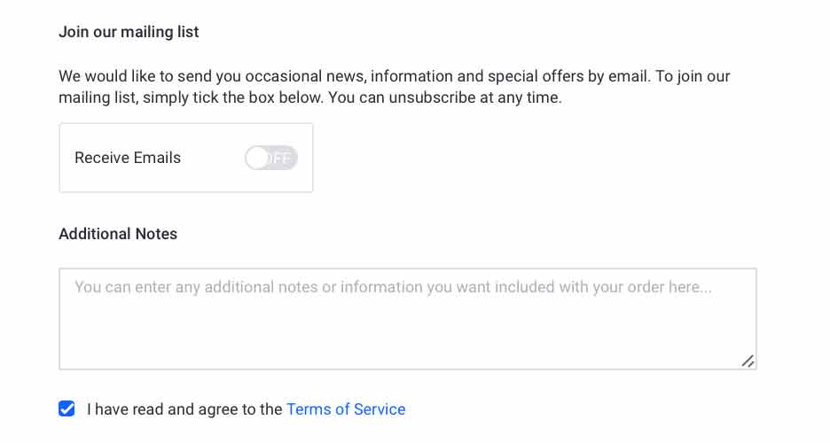This screenshot has height=443, width=830.
Task: Click the blue checkmark icon beside the agreement
Action: tap(67, 408)
